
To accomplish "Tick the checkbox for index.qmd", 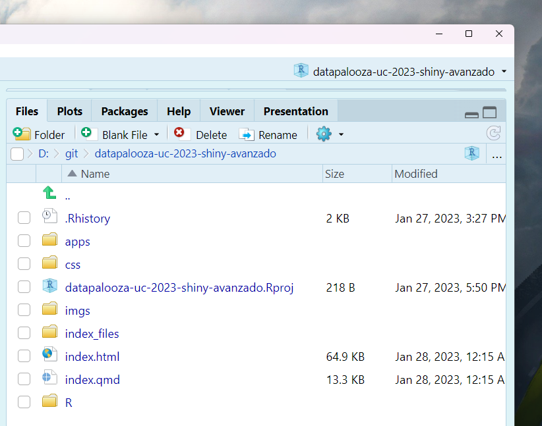I will click(24, 379).
